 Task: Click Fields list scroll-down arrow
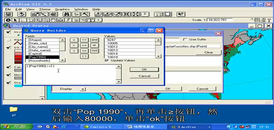(62, 60)
